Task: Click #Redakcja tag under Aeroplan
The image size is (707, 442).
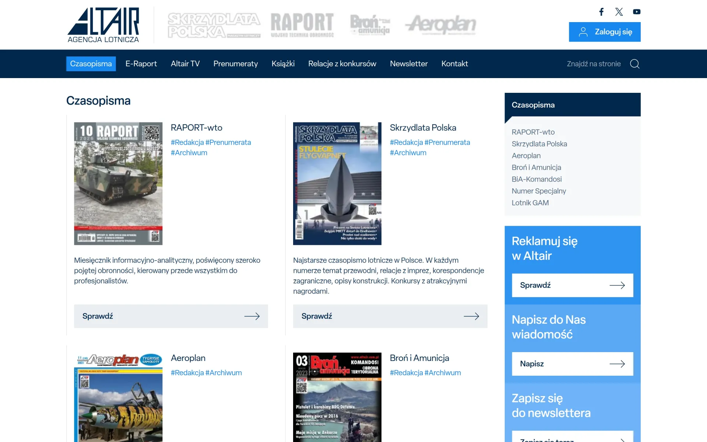Action: pos(187,373)
